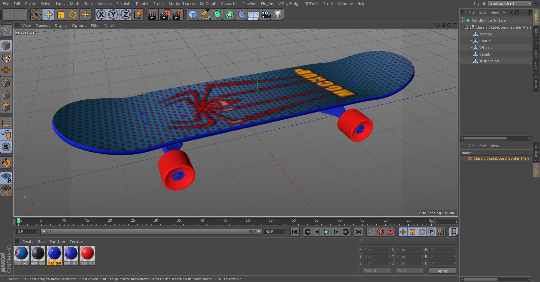Add a Subdivision Surface generator icon

[217, 14]
